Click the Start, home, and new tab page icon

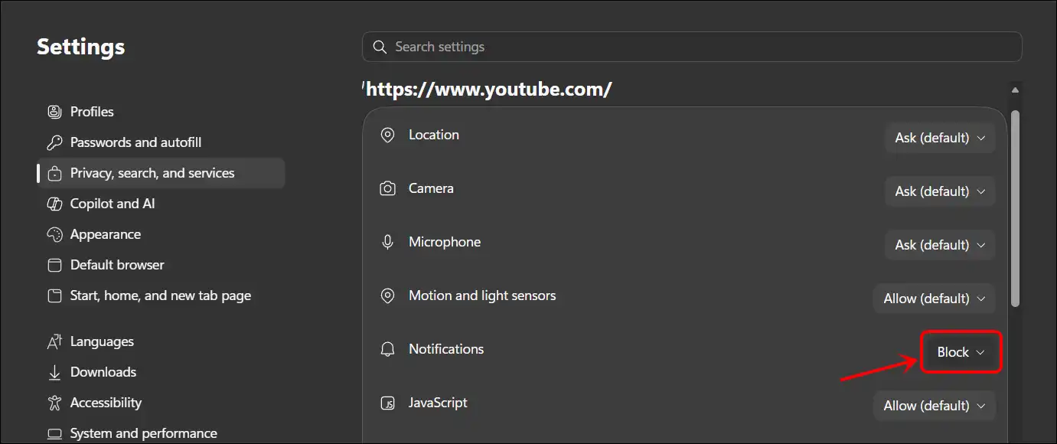click(x=54, y=295)
